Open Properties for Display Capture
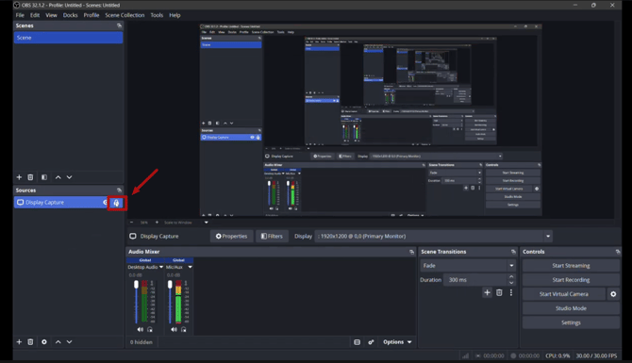Viewport: 632px width, 363px height. [231, 237]
